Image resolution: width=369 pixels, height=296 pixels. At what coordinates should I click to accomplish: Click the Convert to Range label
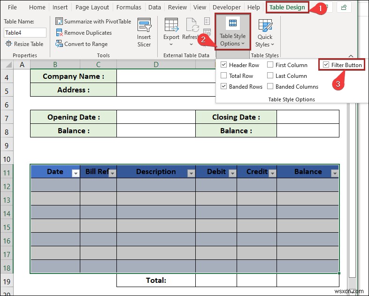point(86,44)
